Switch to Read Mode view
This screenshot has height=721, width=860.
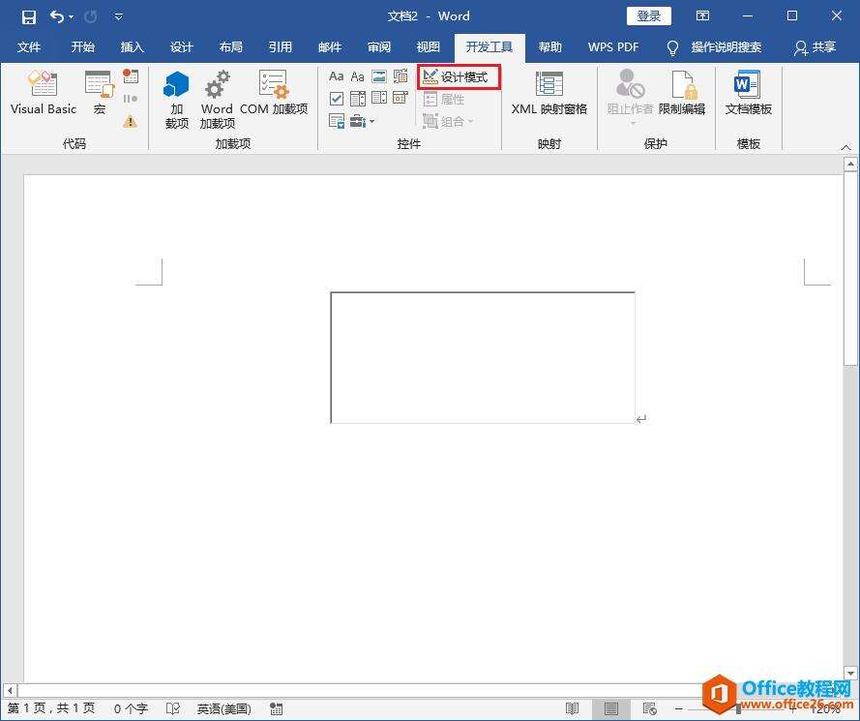pyautogui.click(x=572, y=708)
